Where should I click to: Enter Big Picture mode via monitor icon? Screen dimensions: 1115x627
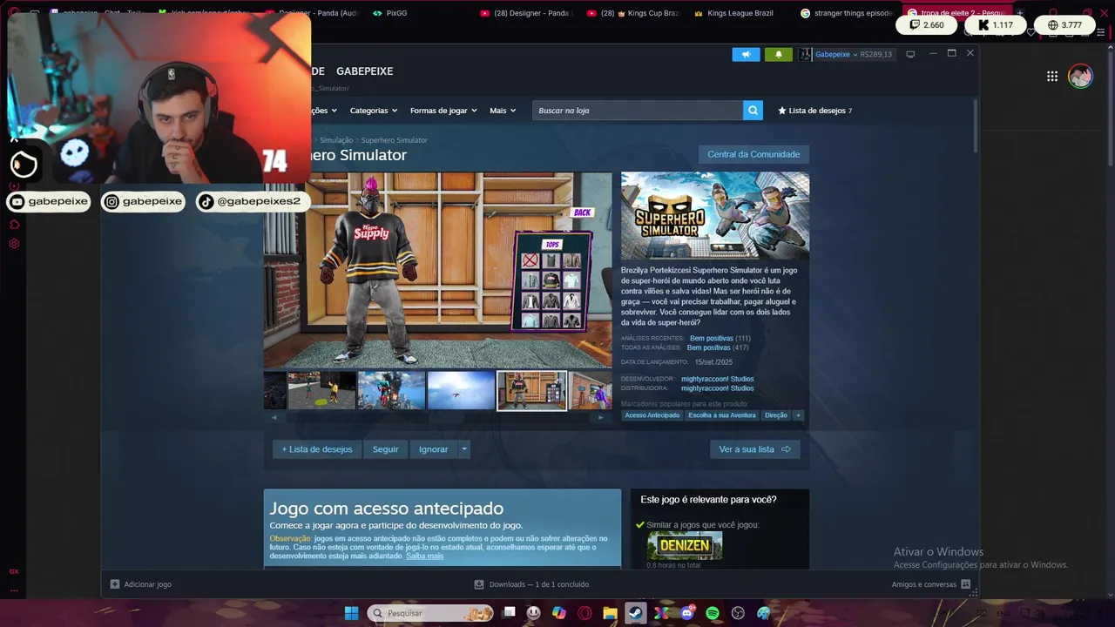[x=910, y=54]
